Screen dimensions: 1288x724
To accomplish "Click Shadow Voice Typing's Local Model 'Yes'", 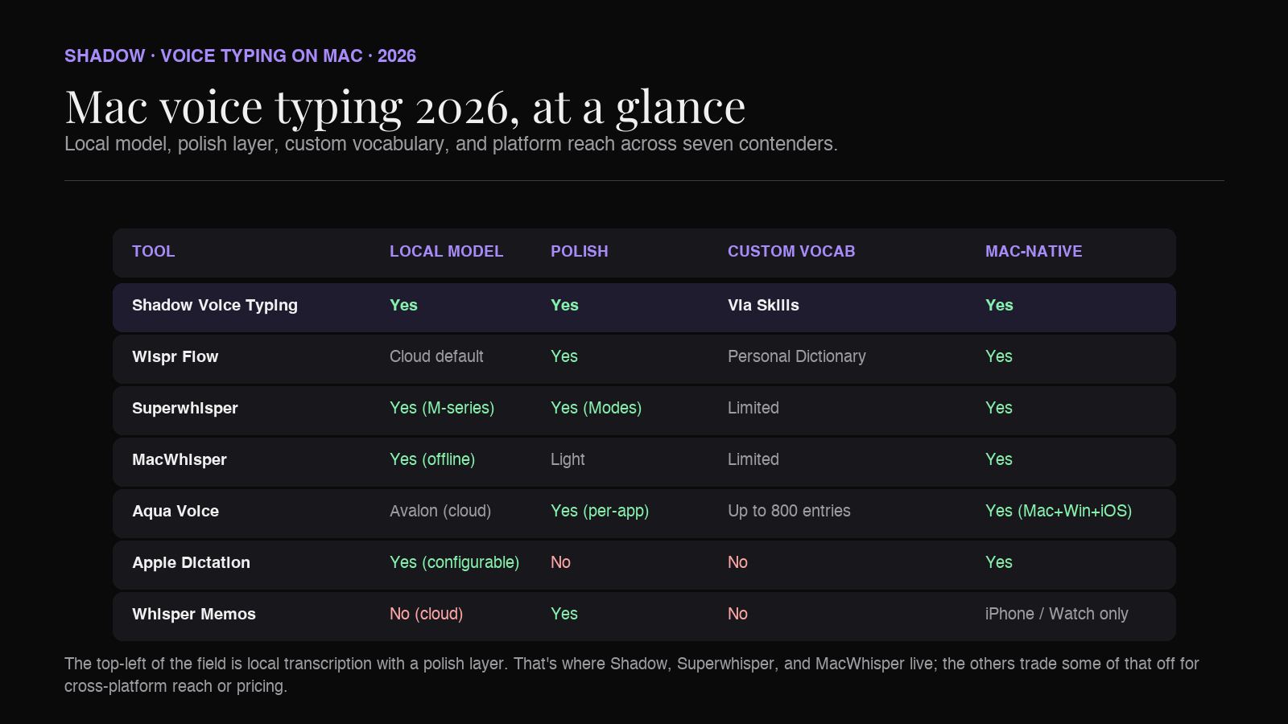I will pos(403,306).
